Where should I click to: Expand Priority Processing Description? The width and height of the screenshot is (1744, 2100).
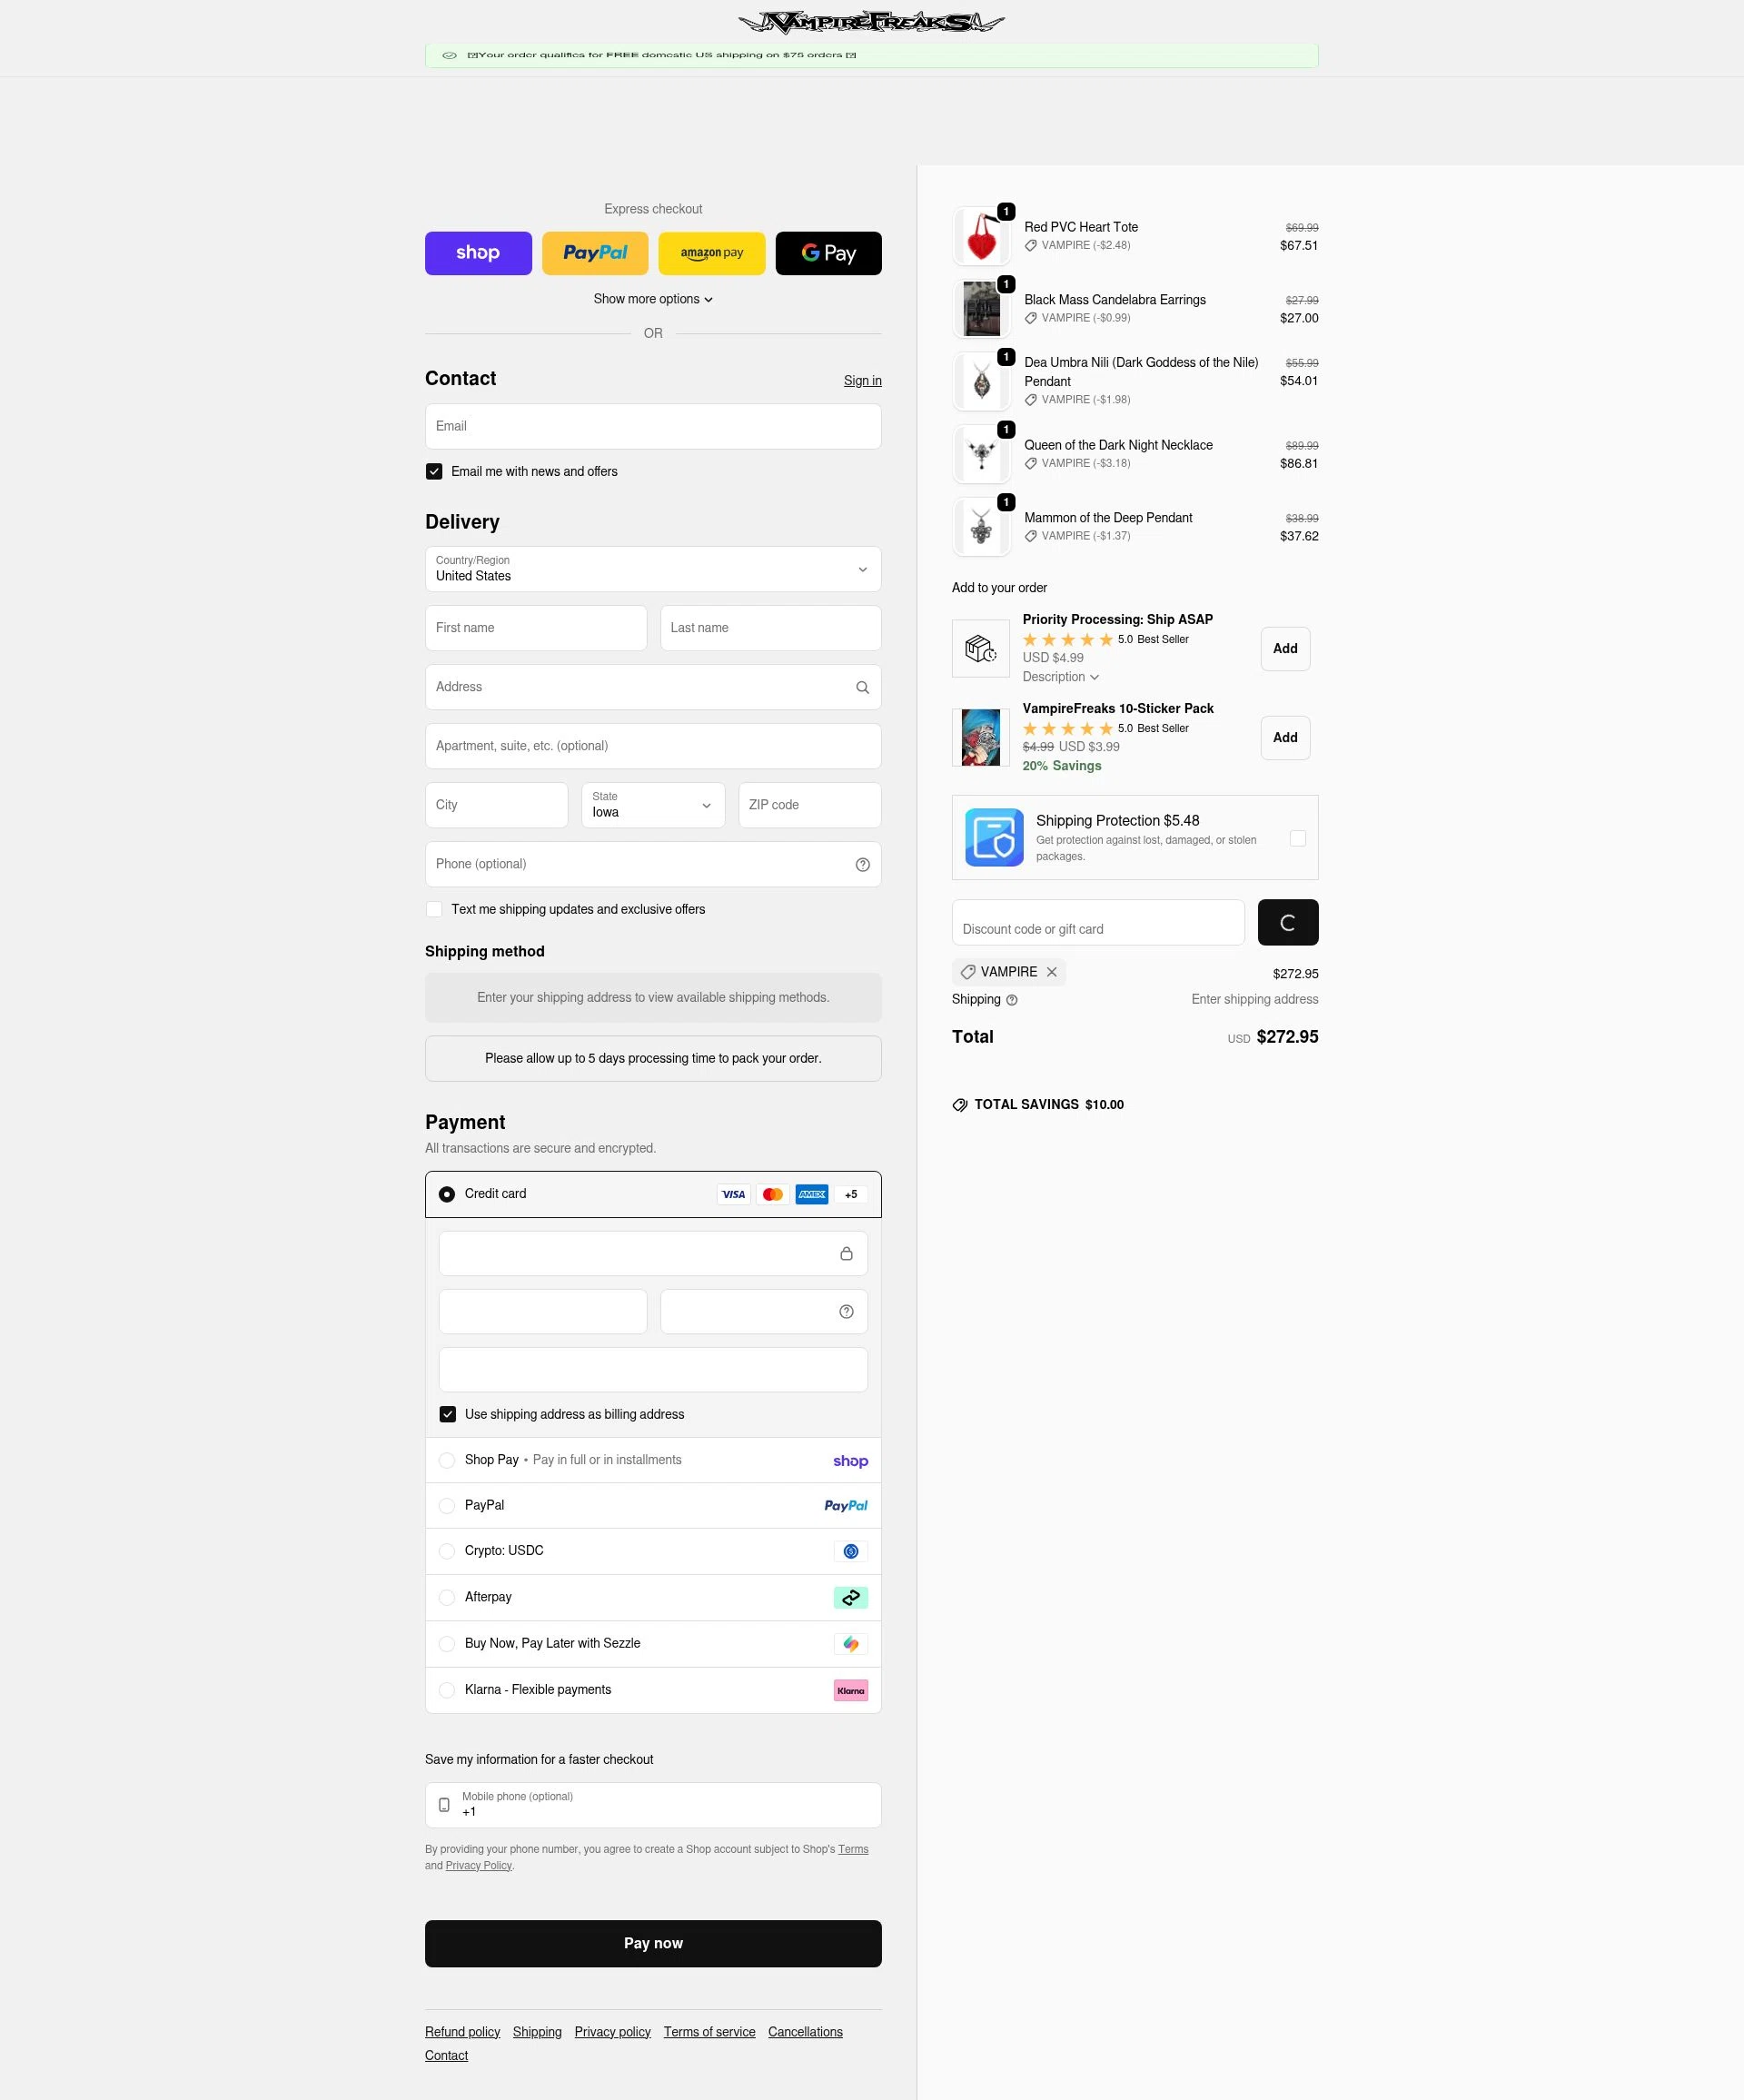click(x=1060, y=677)
